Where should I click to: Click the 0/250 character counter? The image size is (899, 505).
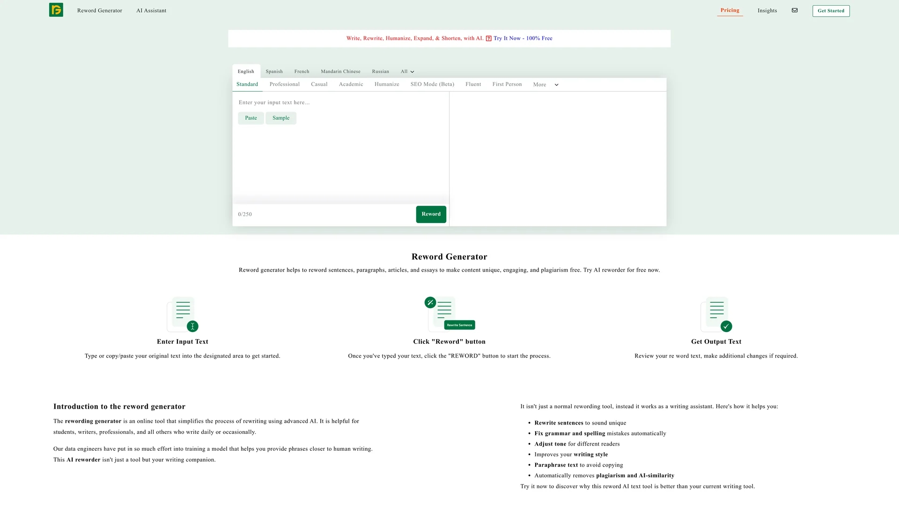click(x=245, y=215)
